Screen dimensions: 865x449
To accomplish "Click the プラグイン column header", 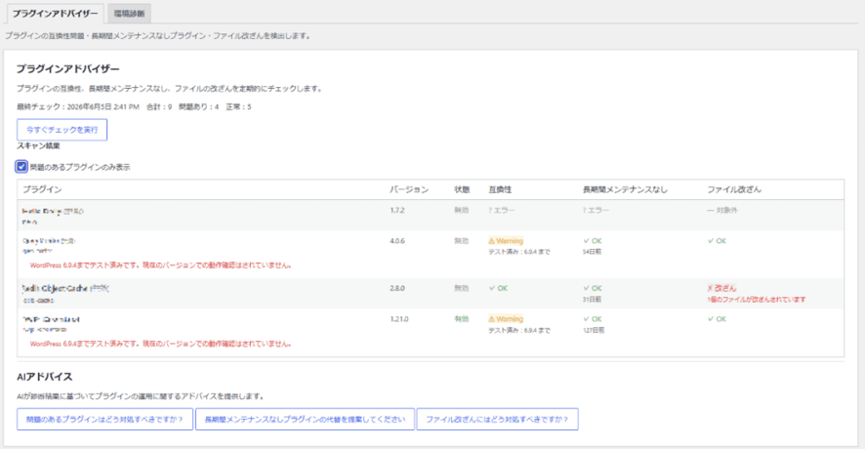I will pyautogui.click(x=42, y=189).
